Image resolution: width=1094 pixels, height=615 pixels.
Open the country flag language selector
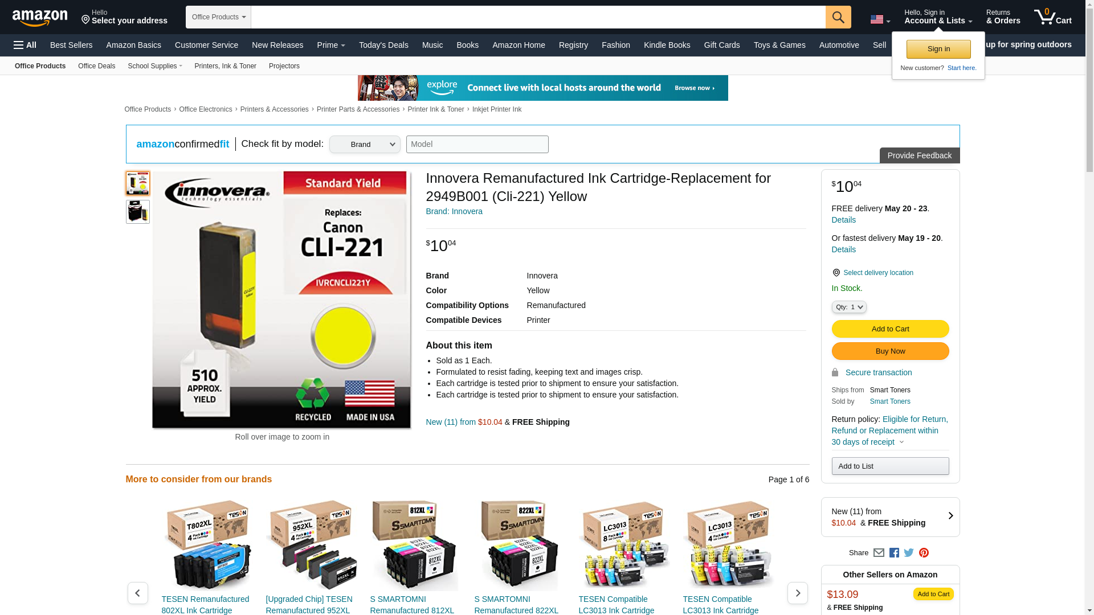pos(880,20)
